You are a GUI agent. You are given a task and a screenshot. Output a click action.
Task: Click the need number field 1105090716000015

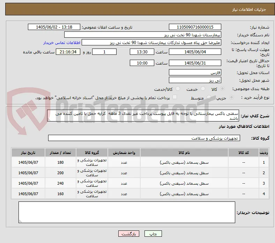(x=195, y=27)
